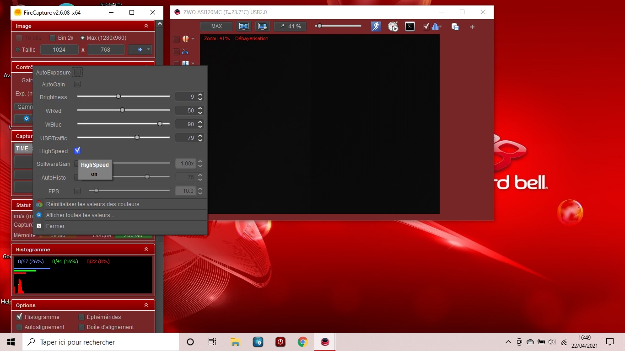Screen dimensions: 625x351
Task: Click the width field showing 1024
Action: (59, 50)
